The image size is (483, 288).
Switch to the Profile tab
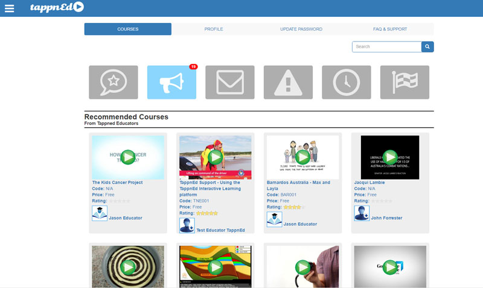(214, 29)
